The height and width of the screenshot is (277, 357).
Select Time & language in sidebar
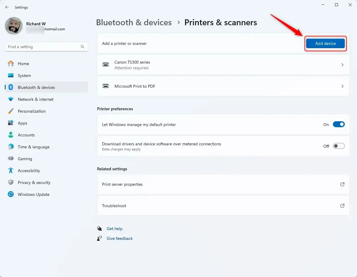pyautogui.click(x=34, y=147)
